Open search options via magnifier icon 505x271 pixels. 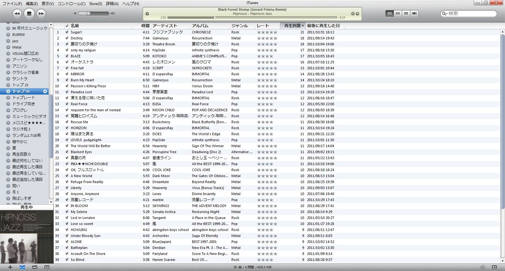pyautogui.click(x=445, y=14)
